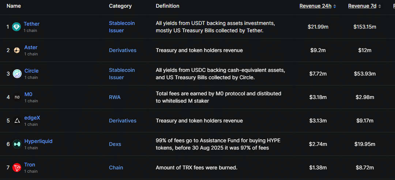Open the Hyperliquid protocol link
The height and width of the screenshot is (180, 395).
click(x=38, y=141)
